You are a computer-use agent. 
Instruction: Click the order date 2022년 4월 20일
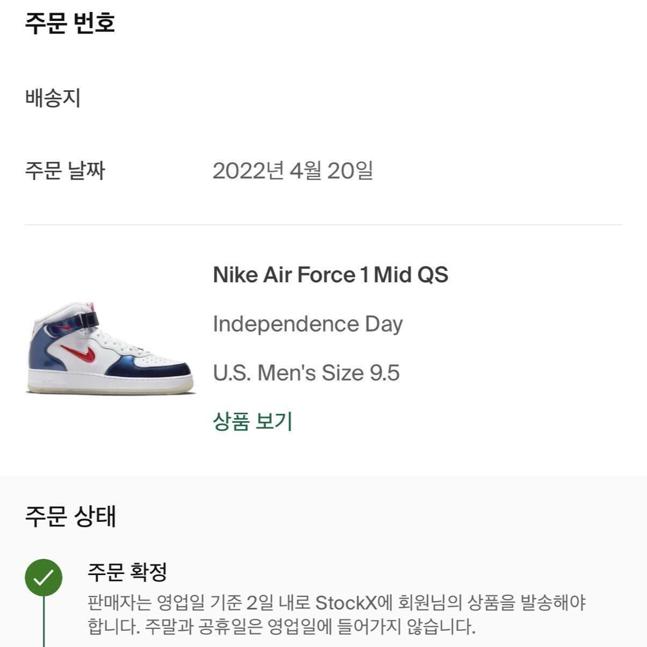point(292,171)
